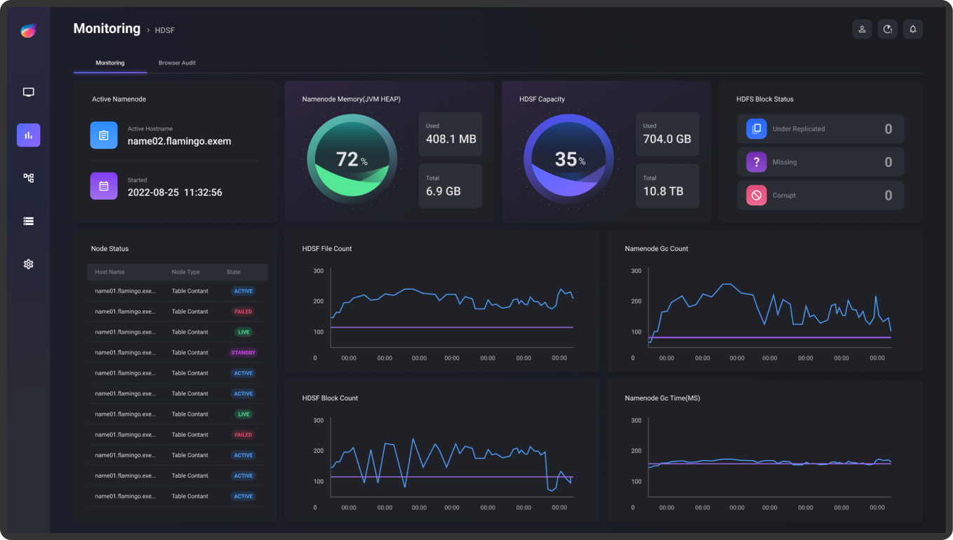Open the settings gear in sidebar
Viewport: 953px width, 540px height.
(29, 264)
